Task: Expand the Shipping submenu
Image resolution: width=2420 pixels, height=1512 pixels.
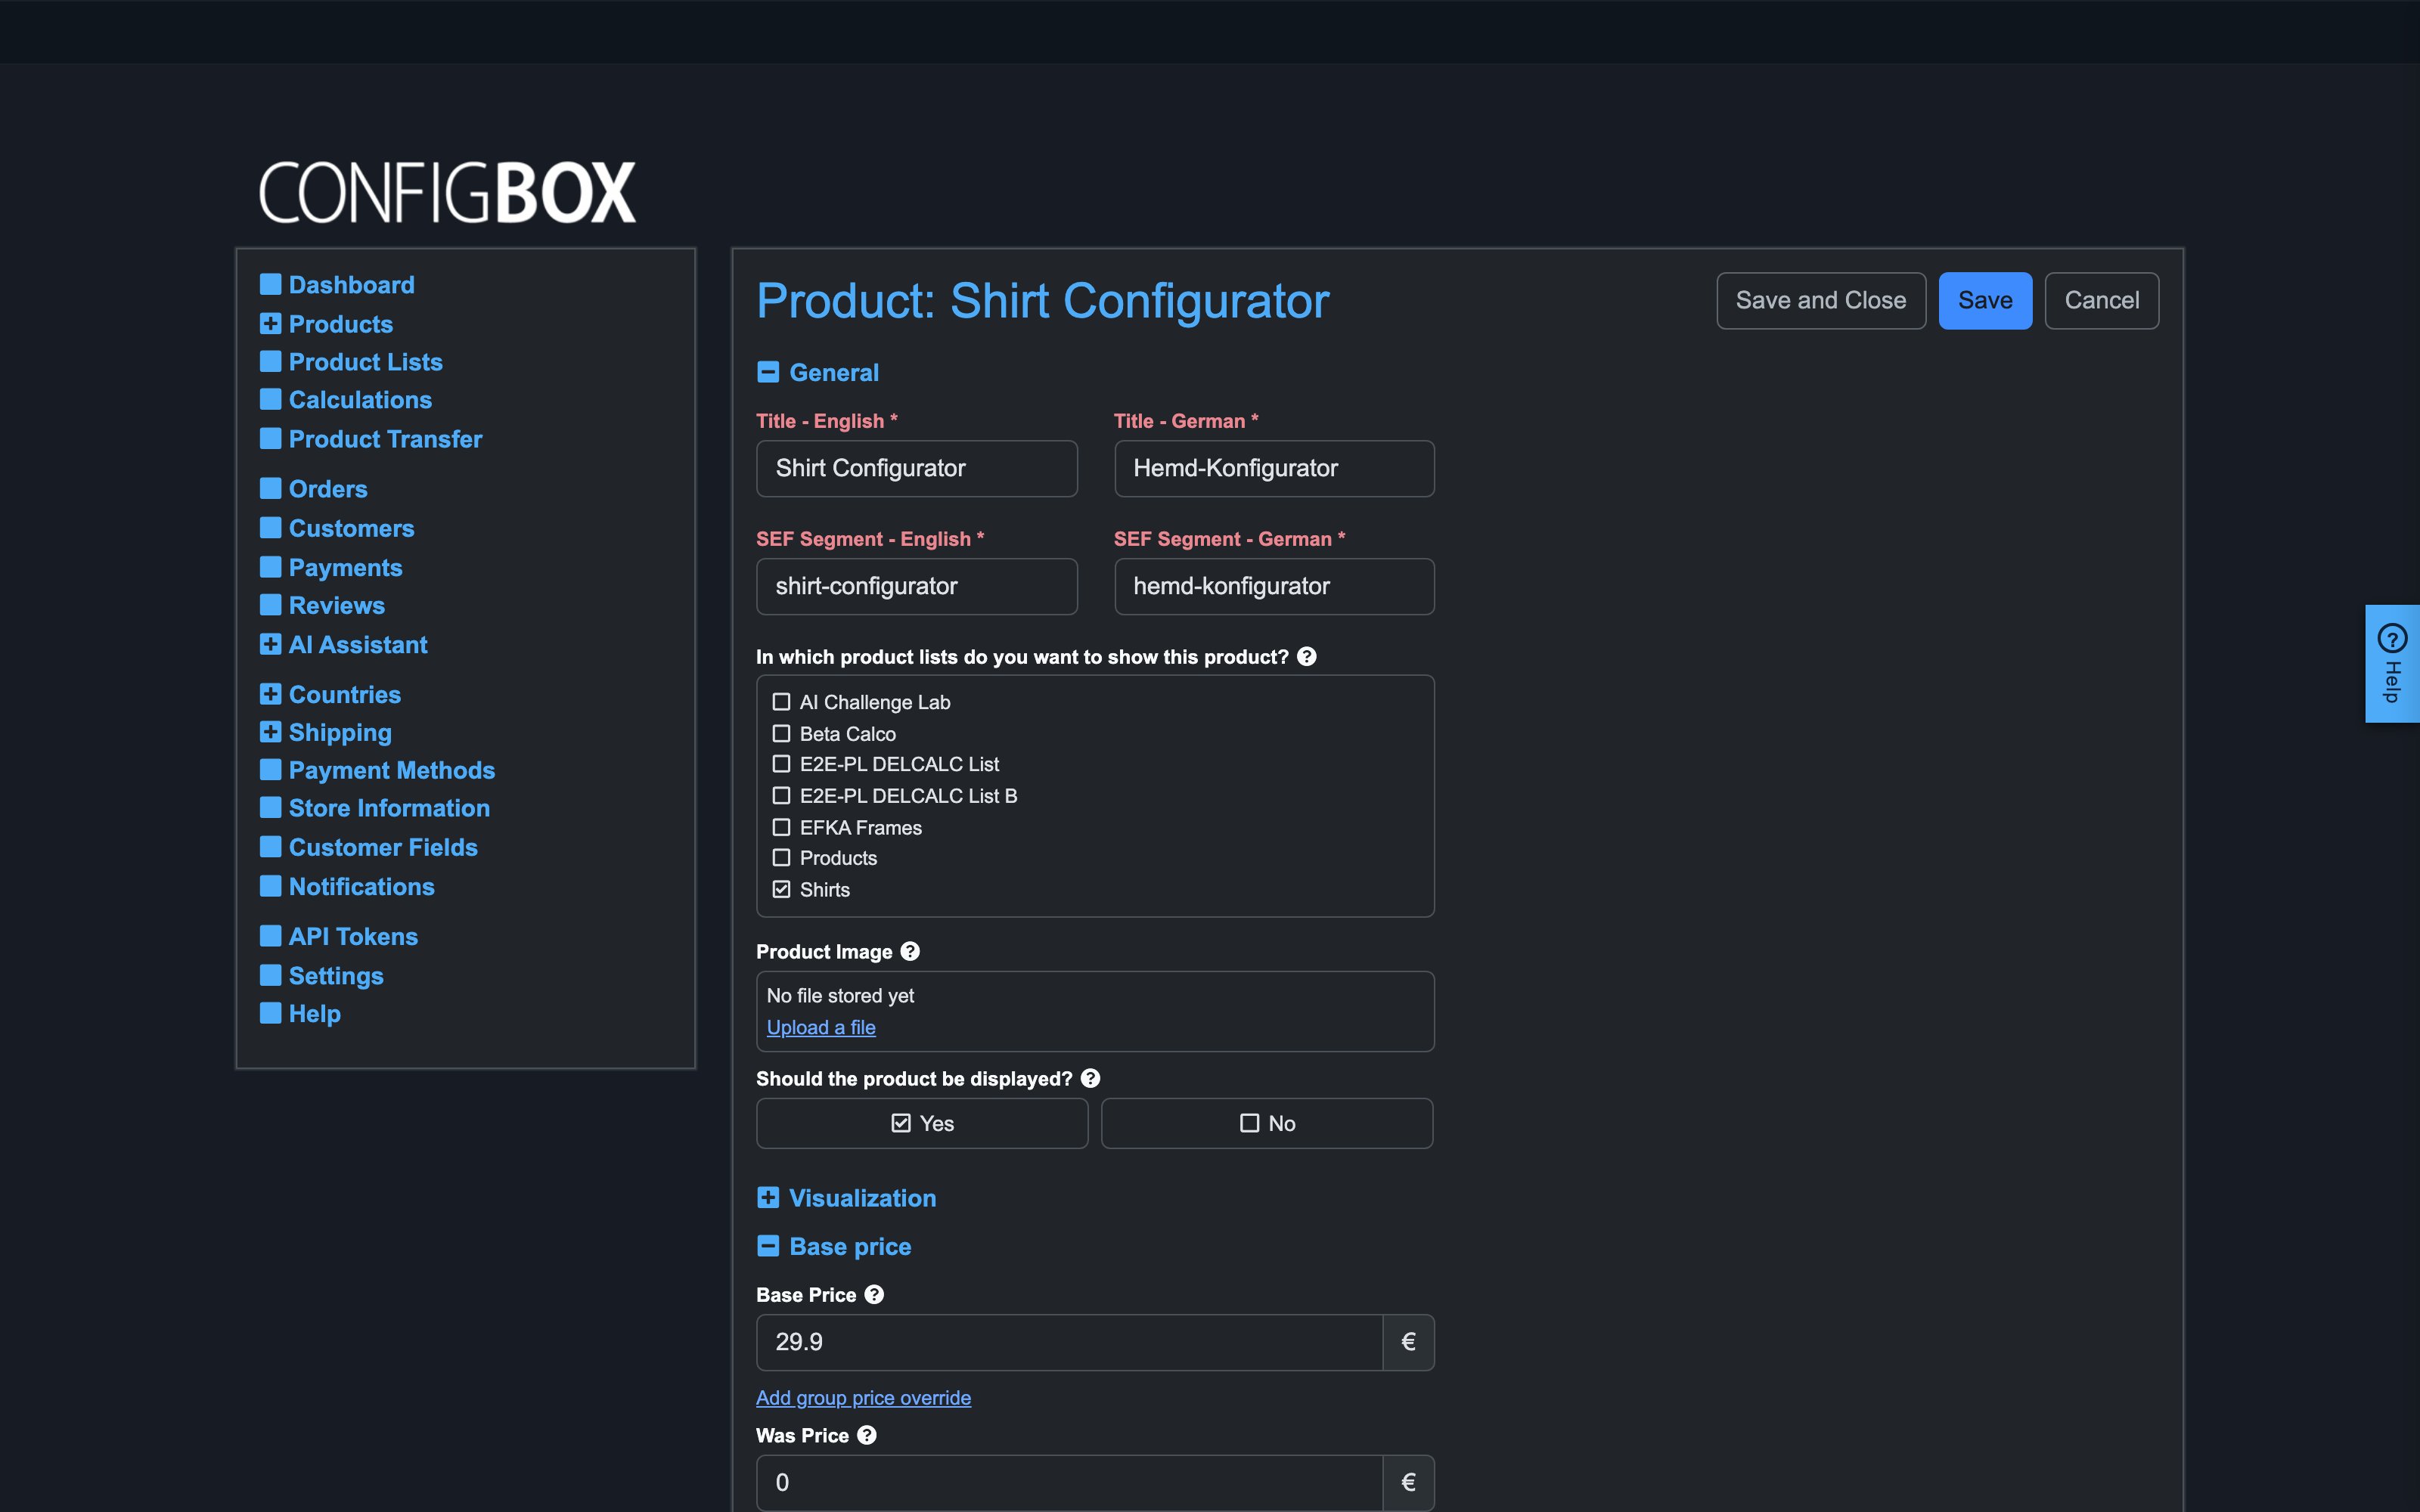Action: (x=270, y=732)
